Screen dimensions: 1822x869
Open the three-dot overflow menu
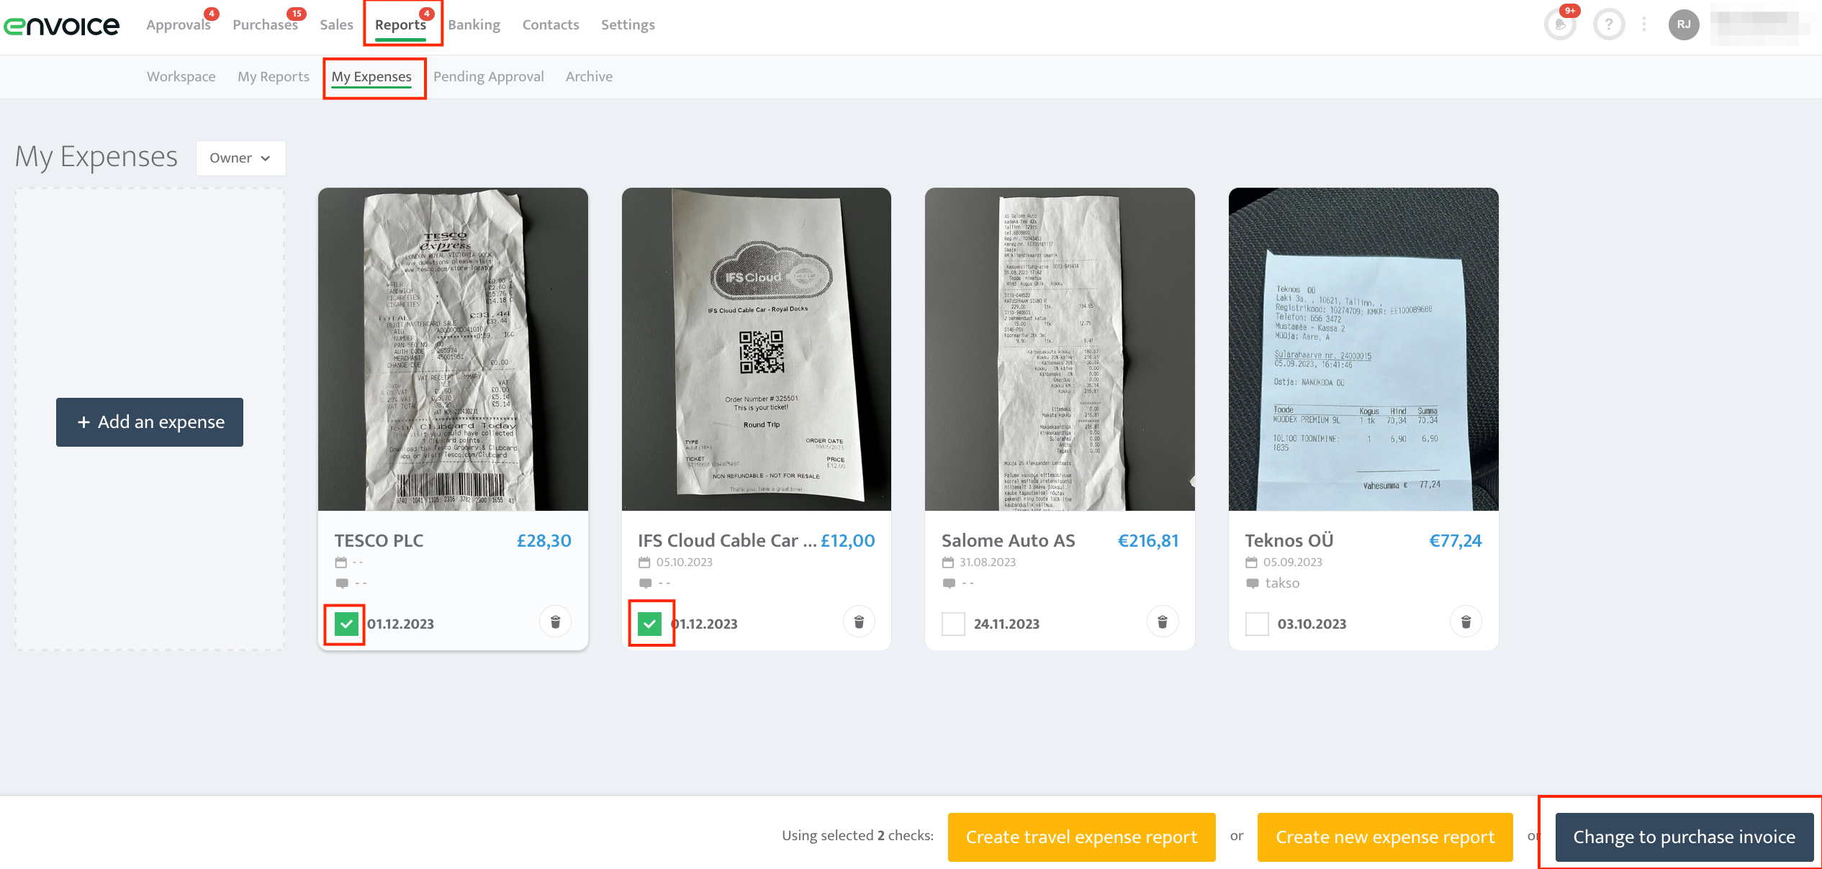click(x=1643, y=24)
